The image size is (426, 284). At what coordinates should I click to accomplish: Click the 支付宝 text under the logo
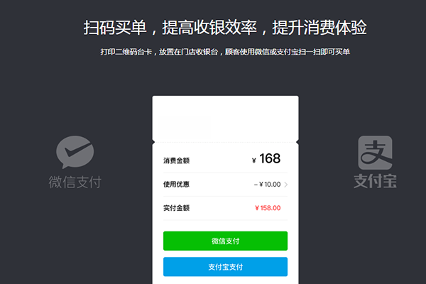(x=375, y=181)
